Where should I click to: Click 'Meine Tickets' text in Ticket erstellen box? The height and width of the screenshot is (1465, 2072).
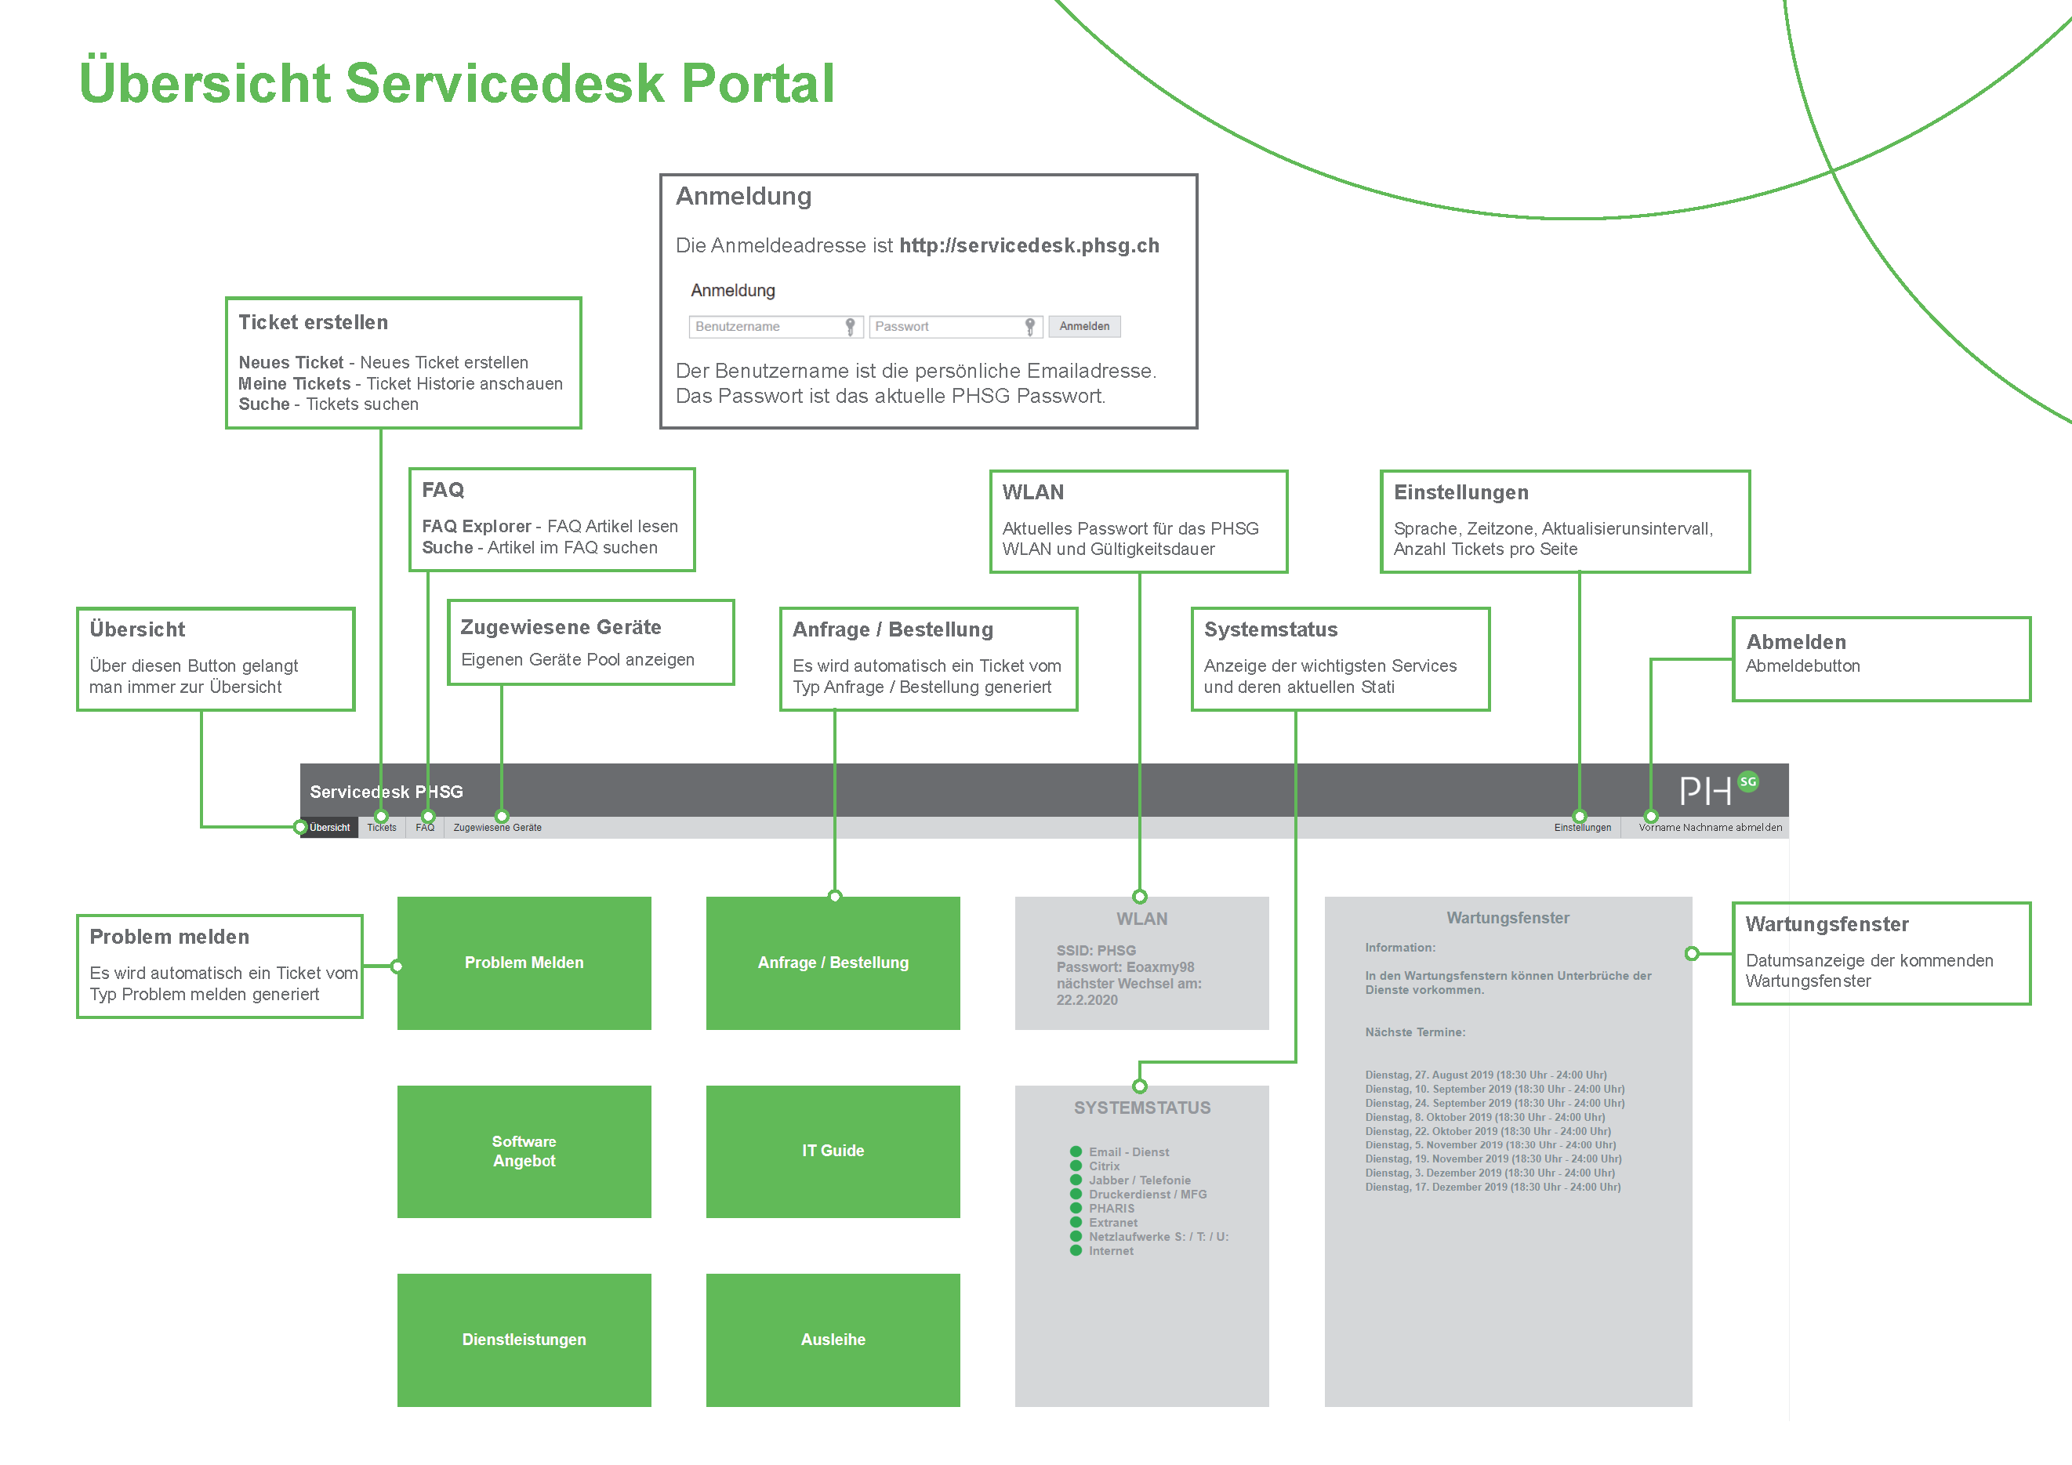[294, 383]
